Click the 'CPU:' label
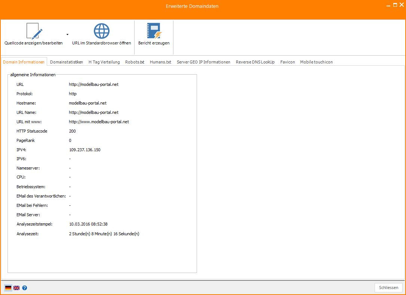This screenshot has width=406, height=295. click(x=21, y=178)
